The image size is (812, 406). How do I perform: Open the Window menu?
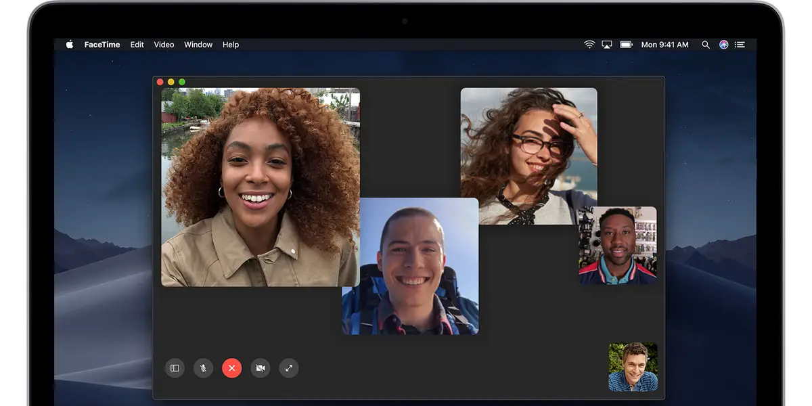pyautogui.click(x=198, y=45)
